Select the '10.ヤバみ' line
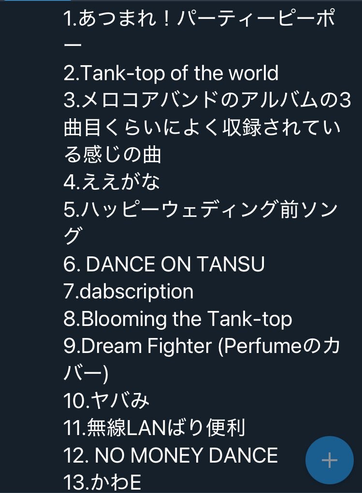 pyautogui.click(x=106, y=401)
